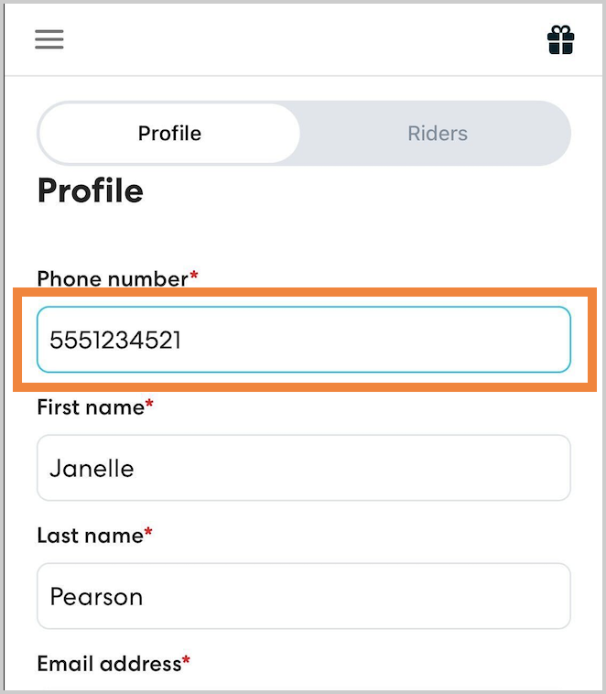Click the First name label
Image resolution: width=606 pixels, height=694 pixels.
click(90, 407)
